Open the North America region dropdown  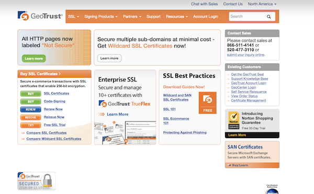(x=262, y=4)
